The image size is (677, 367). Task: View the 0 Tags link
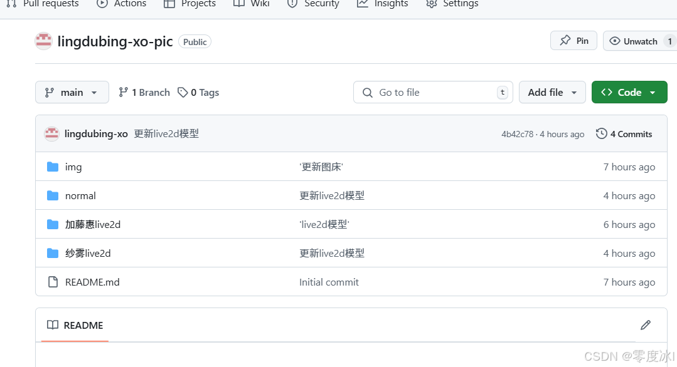click(x=199, y=92)
